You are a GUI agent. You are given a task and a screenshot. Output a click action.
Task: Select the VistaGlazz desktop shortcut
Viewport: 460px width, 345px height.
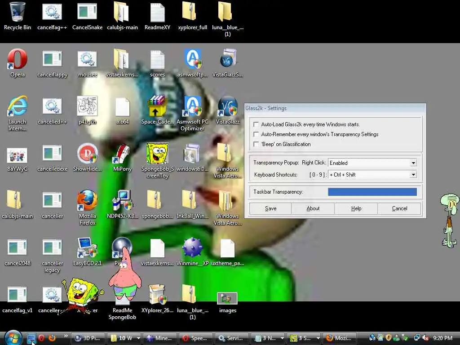point(228,111)
